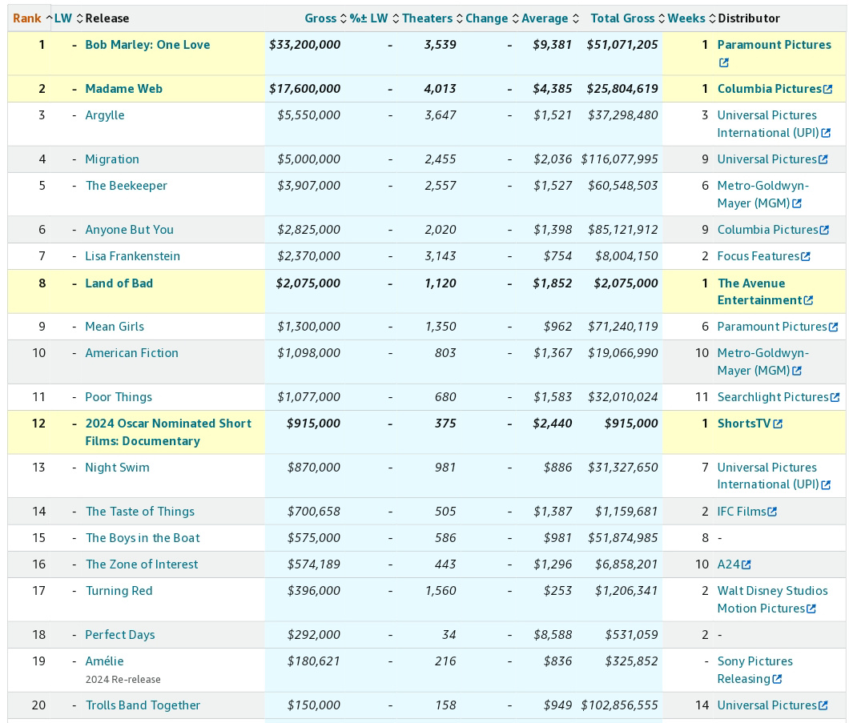Open external link icon in American Fiction MGM cell
The height and width of the screenshot is (723, 849).
point(796,371)
